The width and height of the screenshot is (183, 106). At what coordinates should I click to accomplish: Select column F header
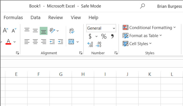coord(39,74)
